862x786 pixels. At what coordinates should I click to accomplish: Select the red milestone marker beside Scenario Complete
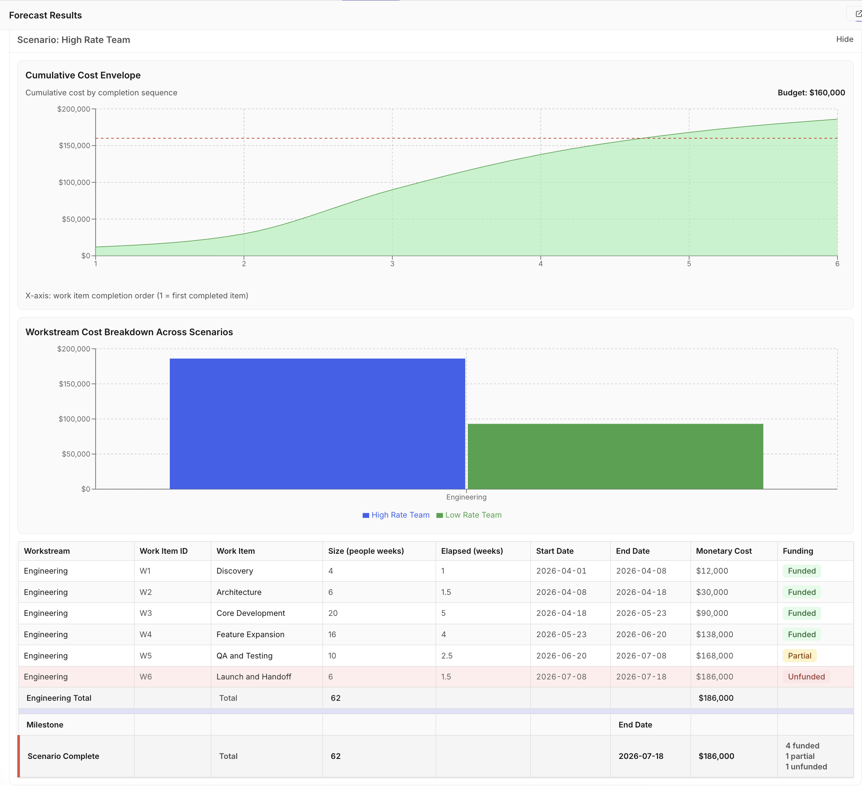tap(19, 756)
